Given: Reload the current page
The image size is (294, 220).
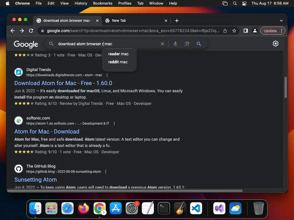Looking at the screenshot, I should [31, 31].
